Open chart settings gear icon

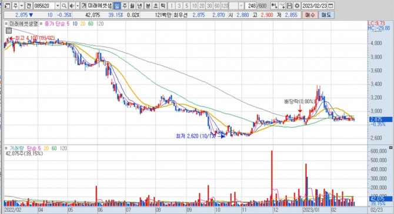(297, 5)
